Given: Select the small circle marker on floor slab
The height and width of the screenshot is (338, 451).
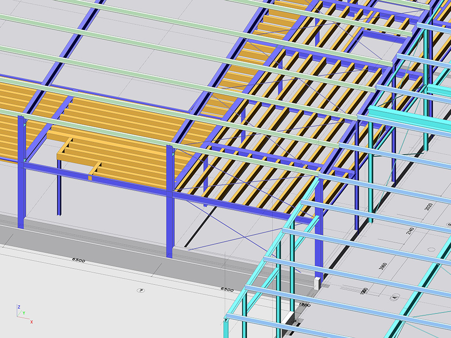Looking at the screenshot, I should click(431, 249).
